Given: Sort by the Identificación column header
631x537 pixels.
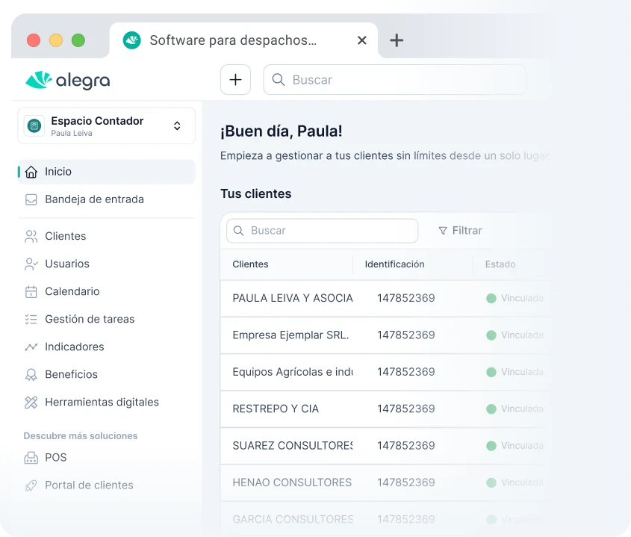Looking at the screenshot, I should 394,264.
